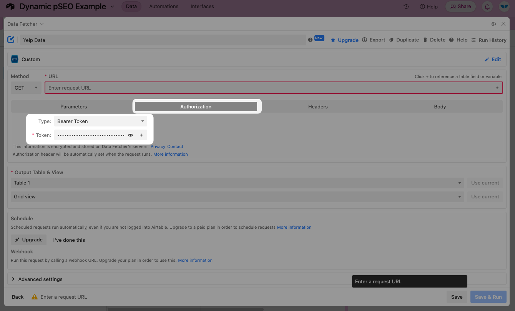Open the Data tab

tap(131, 7)
